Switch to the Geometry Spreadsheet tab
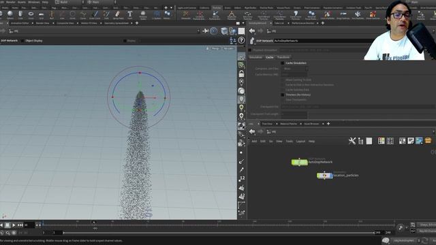Image resolution: width=436 pixels, height=245 pixels. pyautogui.click(x=116, y=23)
